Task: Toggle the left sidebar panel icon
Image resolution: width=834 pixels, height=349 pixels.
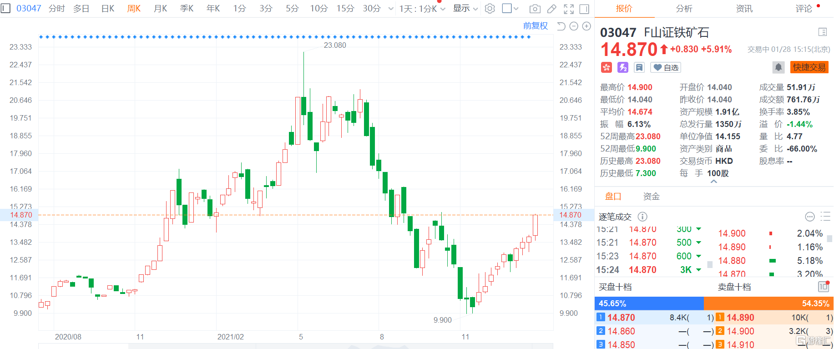Action: (x=5, y=8)
